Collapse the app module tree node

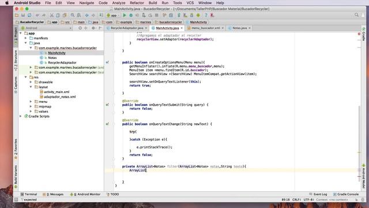(x=21, y=34)
